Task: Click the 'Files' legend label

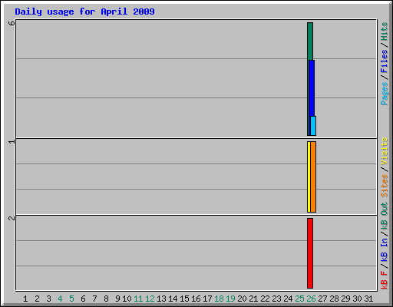Action: pos(385,61)
